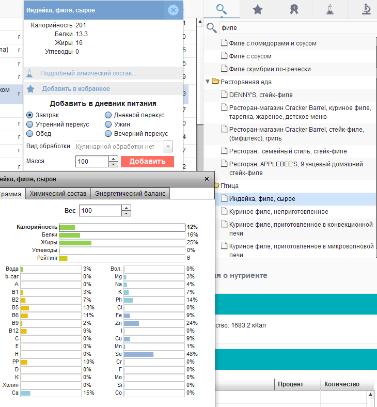The image size is (377, 407).
Task: Open the Вид обработки dropdown
Action: [167, 147]
